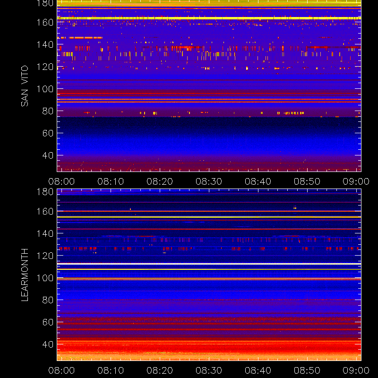378x378 pixels.
Task: Pick the 08:10 time label below San Vito plot
Action: click(x=111, y=181)
